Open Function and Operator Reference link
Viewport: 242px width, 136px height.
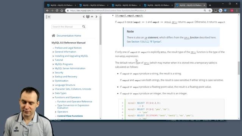click(x=75, y=102)
